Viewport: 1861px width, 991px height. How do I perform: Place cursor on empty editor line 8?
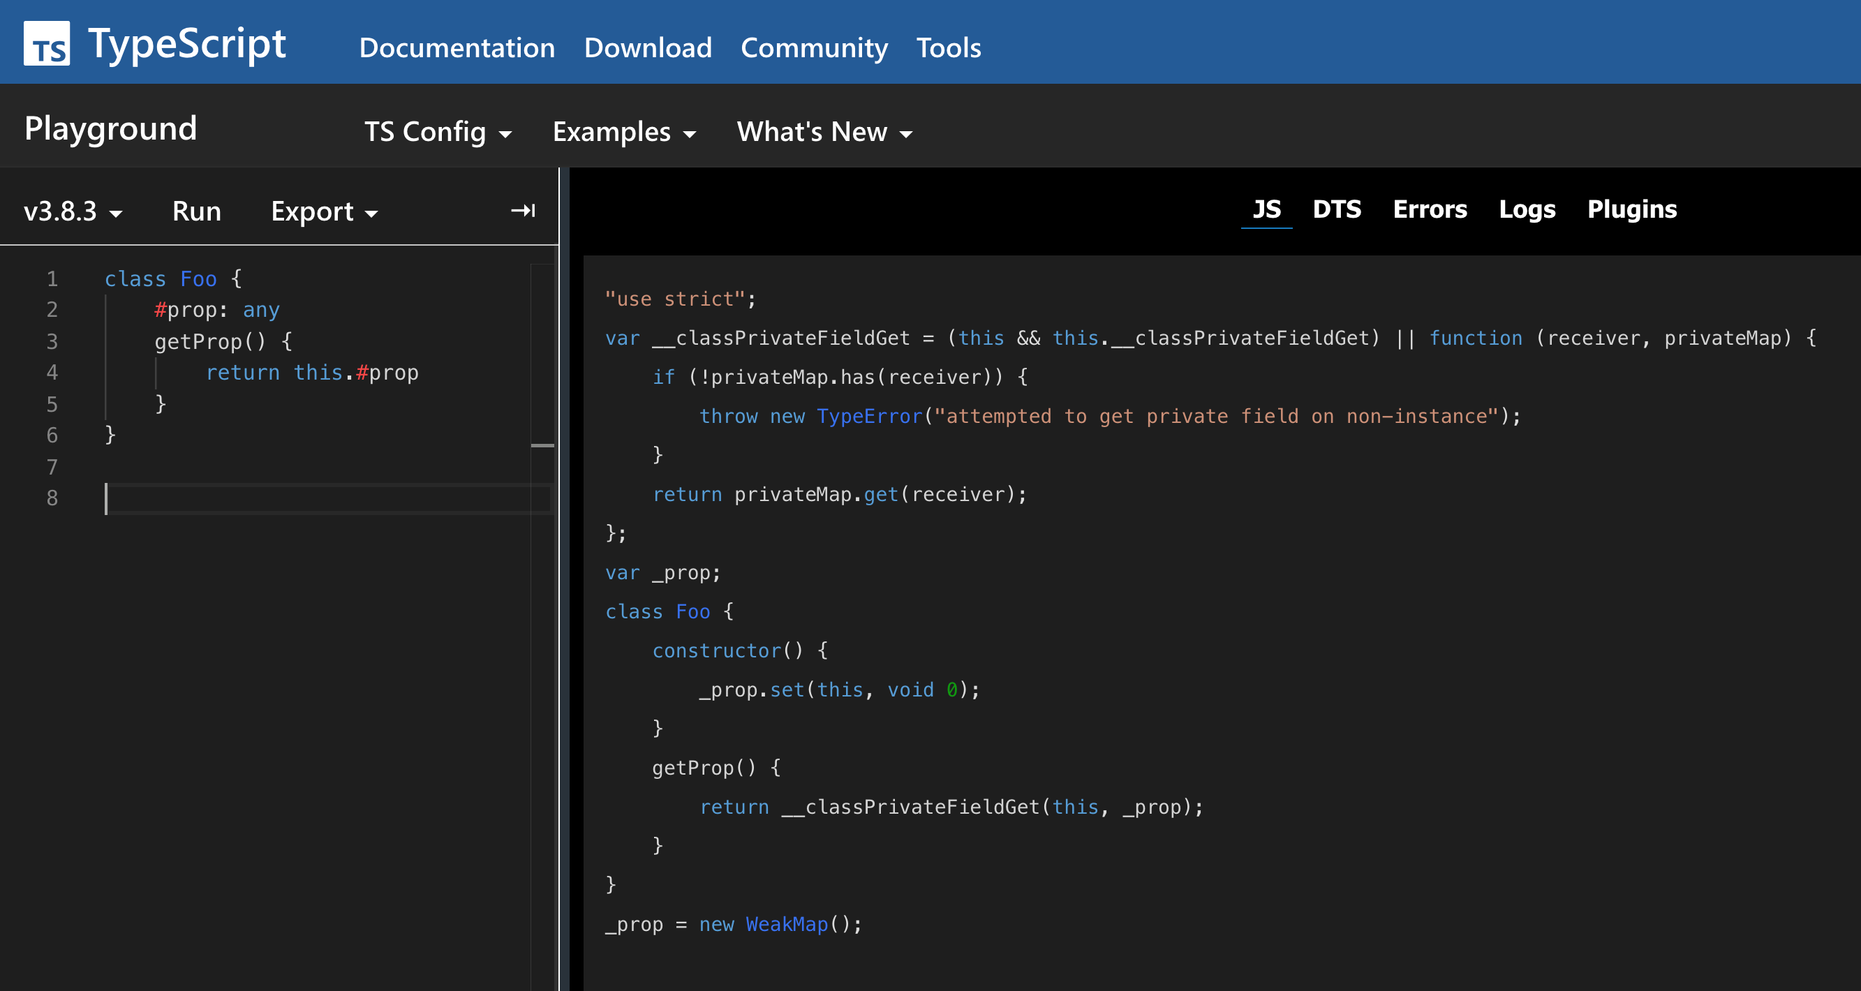click(x=328, y=498)
